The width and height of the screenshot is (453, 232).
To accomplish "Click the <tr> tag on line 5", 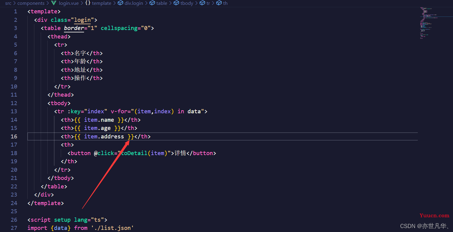I will (61, 45).
